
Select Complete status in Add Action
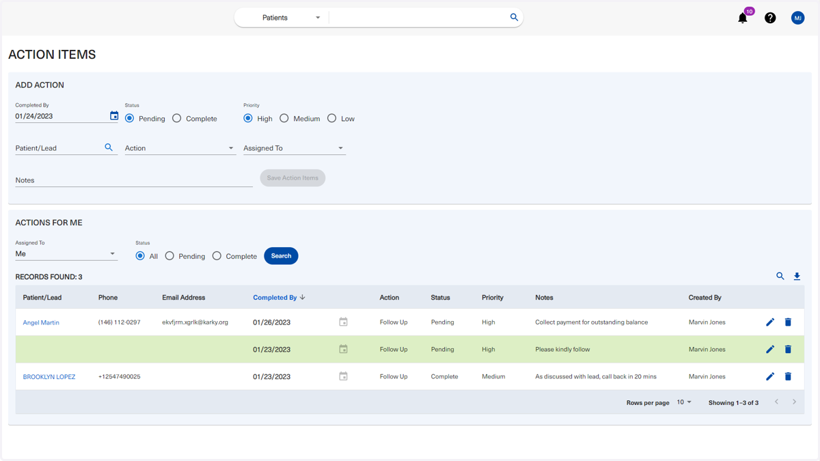177,118
